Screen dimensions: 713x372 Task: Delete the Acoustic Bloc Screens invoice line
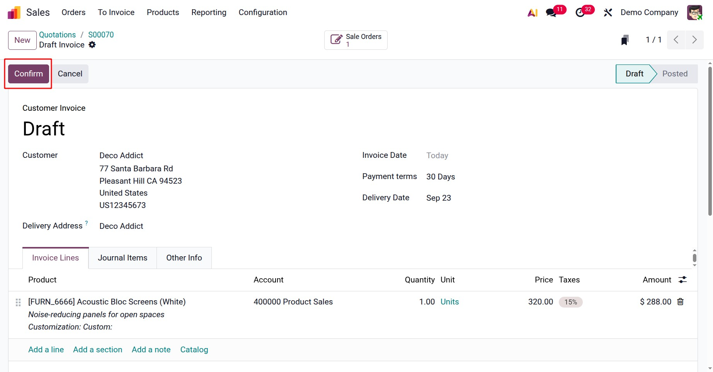coord(681,302)
